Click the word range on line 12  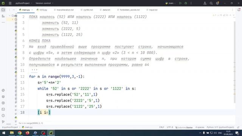pos(54,77)
